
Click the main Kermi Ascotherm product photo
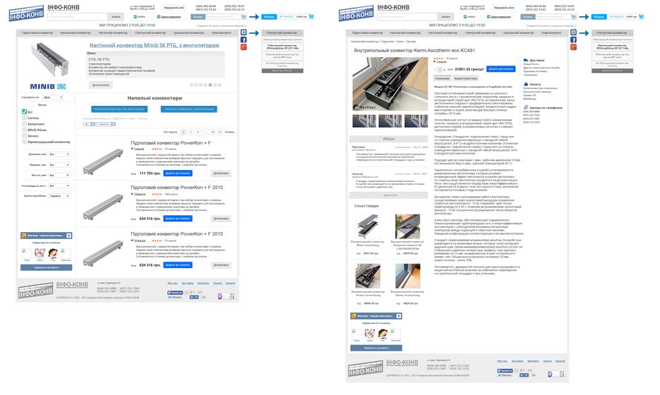390,84
